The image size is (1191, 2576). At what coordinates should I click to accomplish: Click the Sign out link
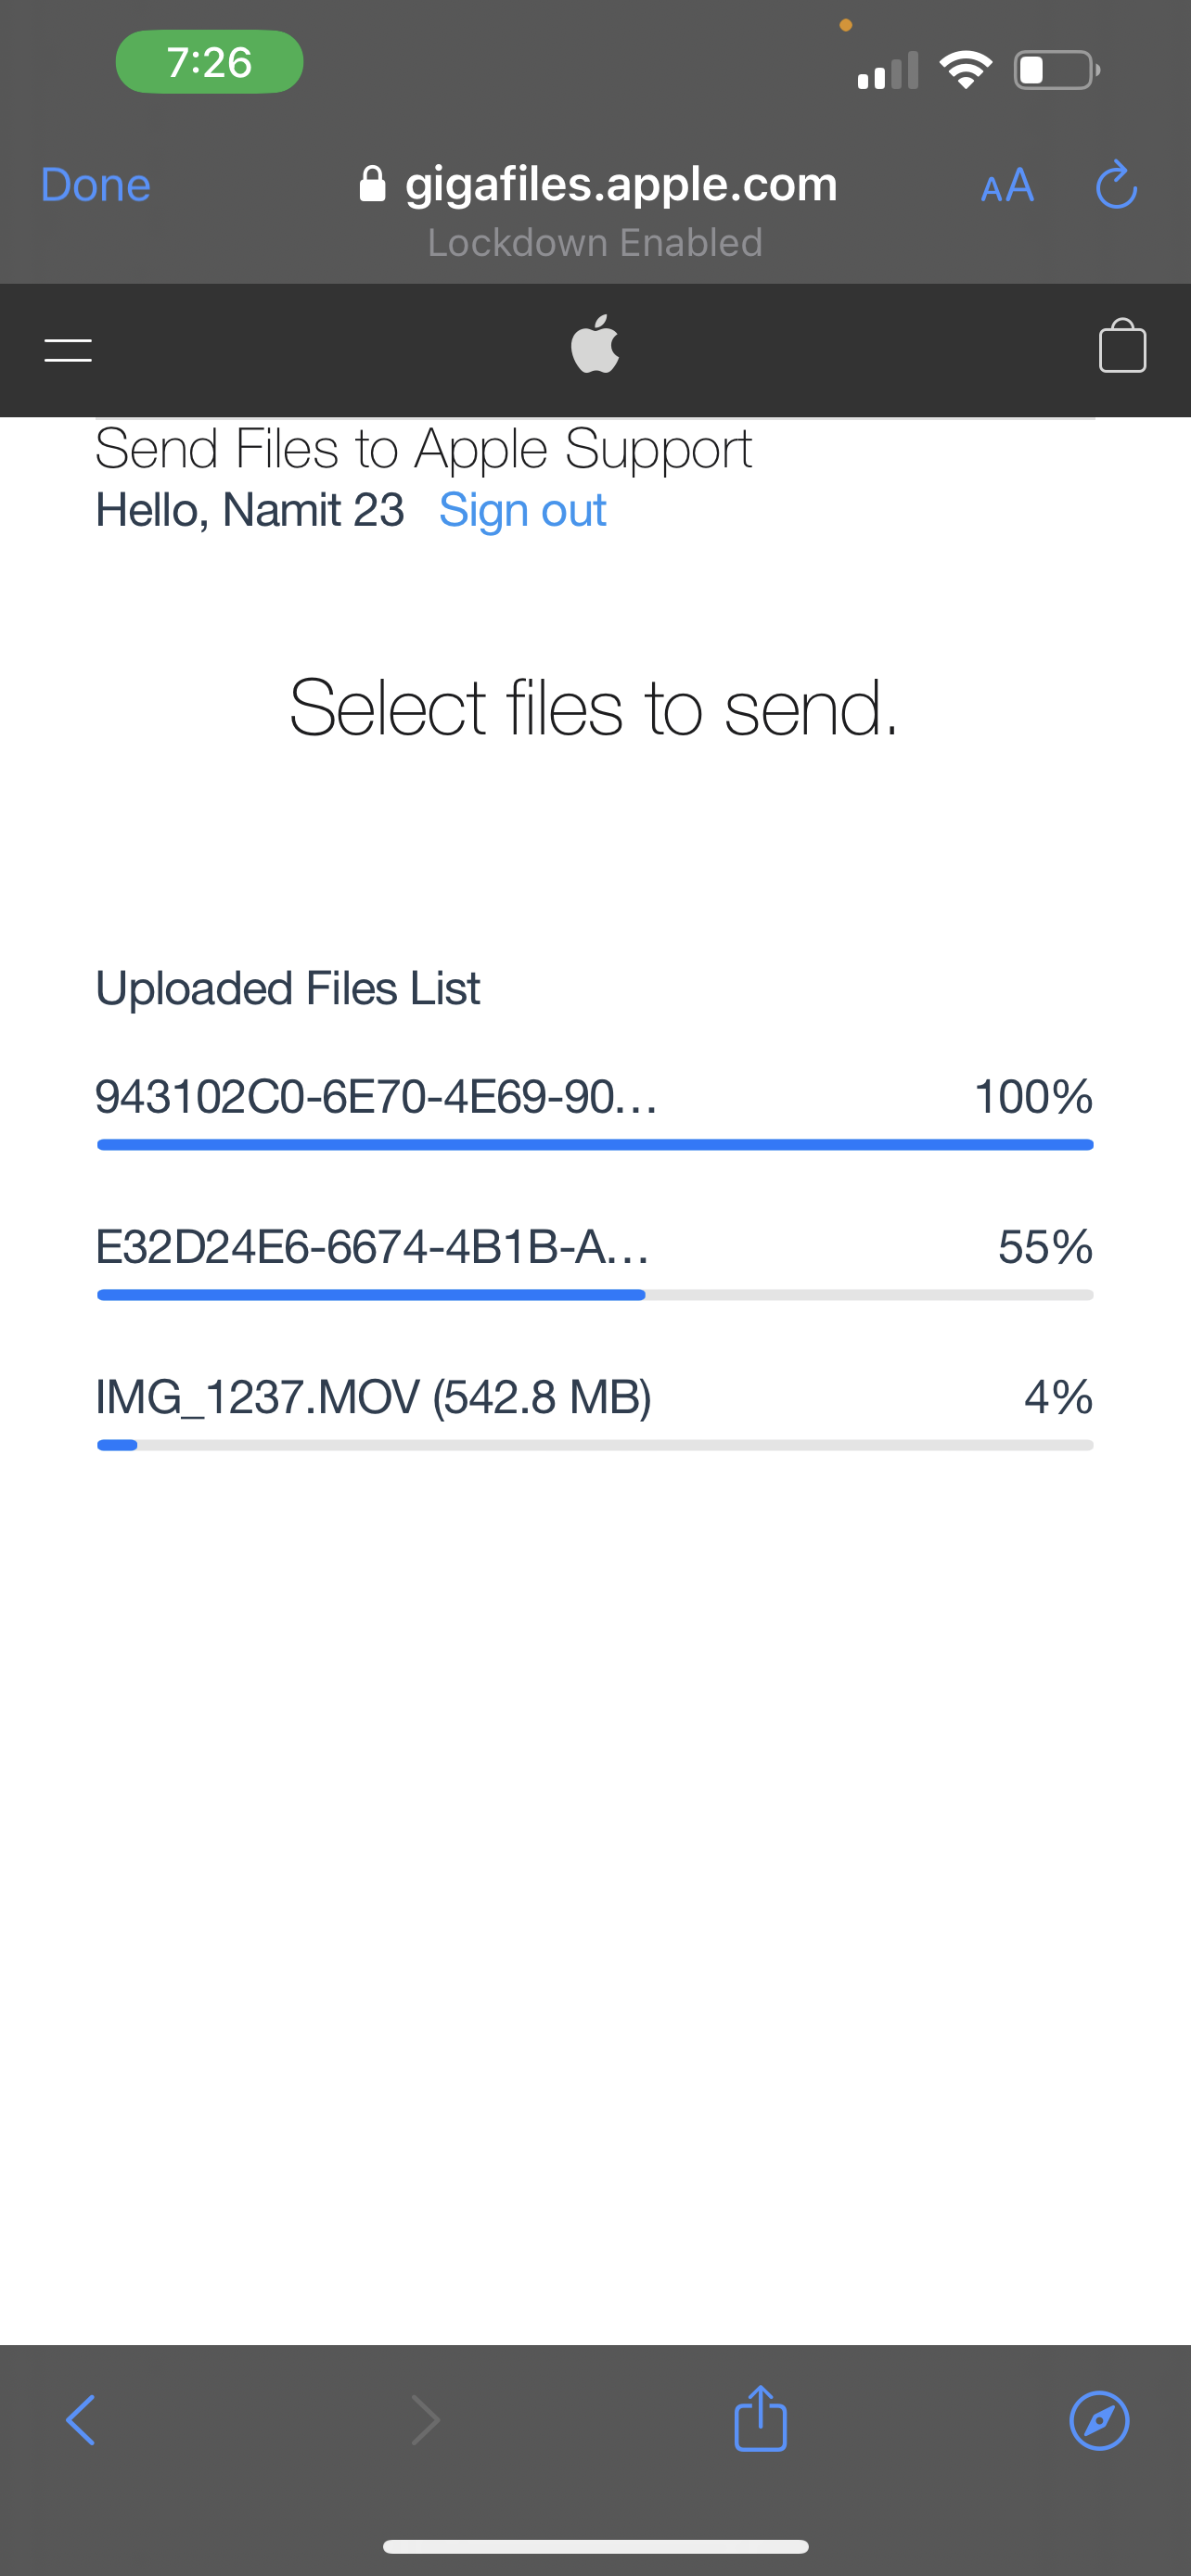[522, 510]
